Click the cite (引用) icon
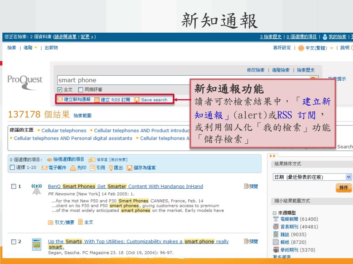This screenshot has width=353, height=264. pos(92,168)
